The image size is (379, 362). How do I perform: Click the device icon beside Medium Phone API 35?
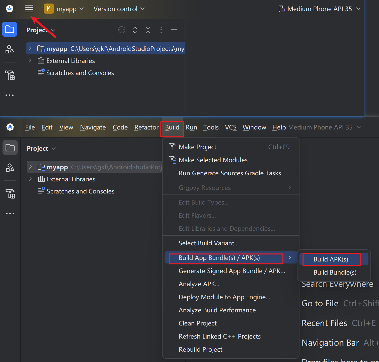tap(282, 9)
